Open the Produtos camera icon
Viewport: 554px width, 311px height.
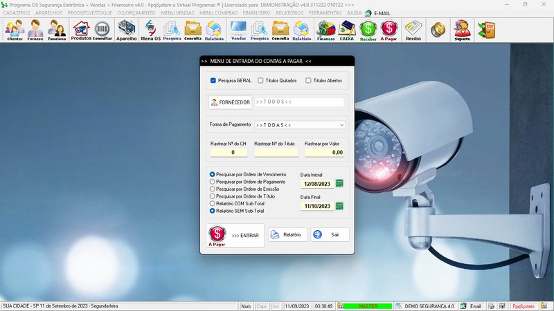(x=81, y=30)
